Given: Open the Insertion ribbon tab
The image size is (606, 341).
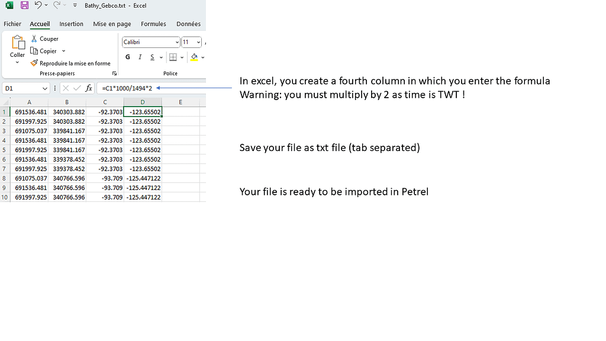Looking at the screenshot, I should point(71,24).
